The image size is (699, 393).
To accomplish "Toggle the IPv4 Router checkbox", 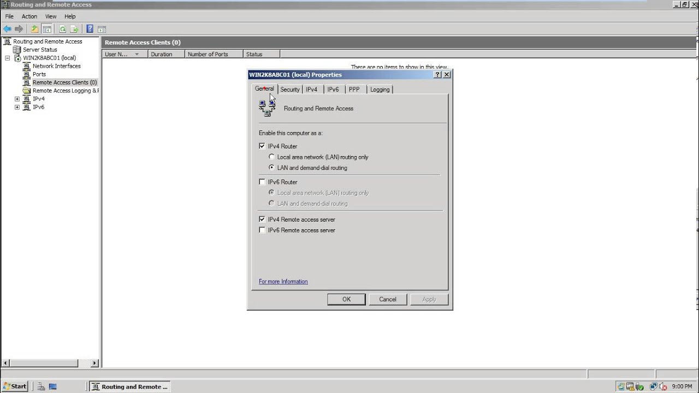I will tap(262, 146).
